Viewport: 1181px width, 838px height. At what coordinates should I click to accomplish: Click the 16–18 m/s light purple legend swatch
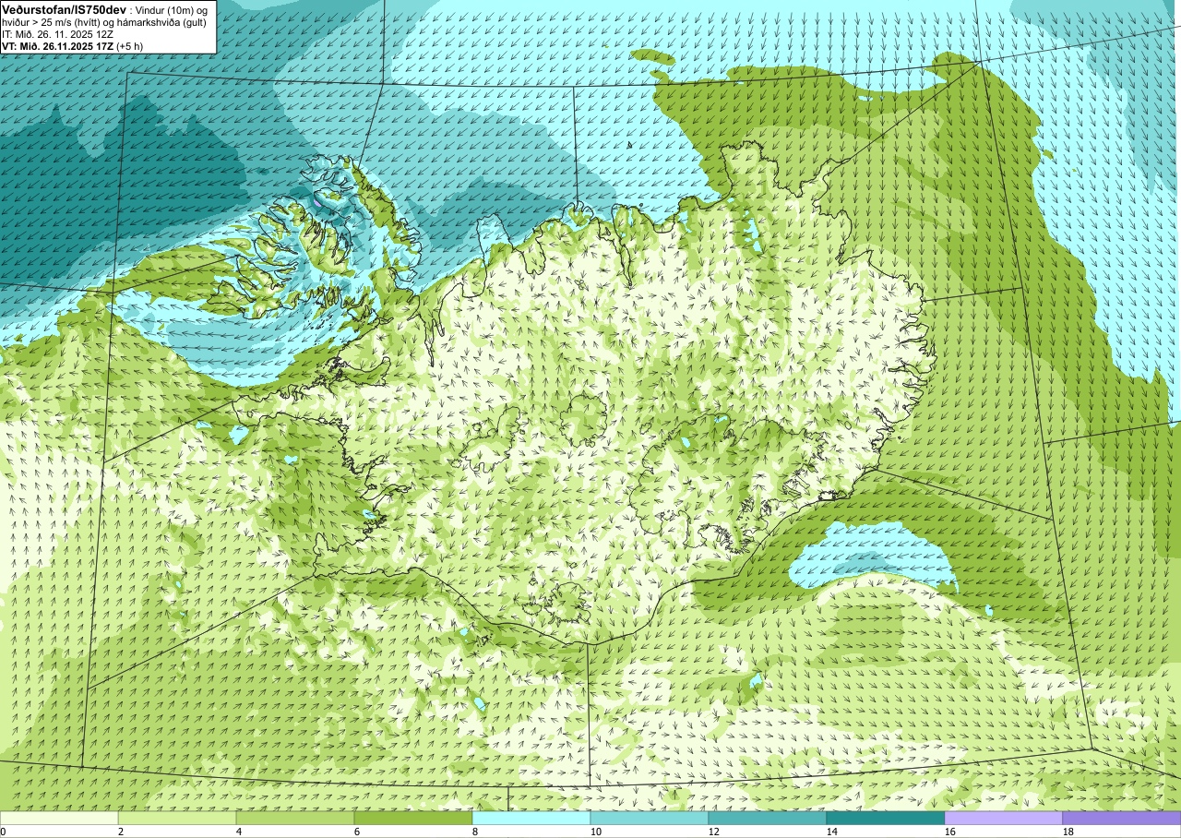[x=1004, y=818]
